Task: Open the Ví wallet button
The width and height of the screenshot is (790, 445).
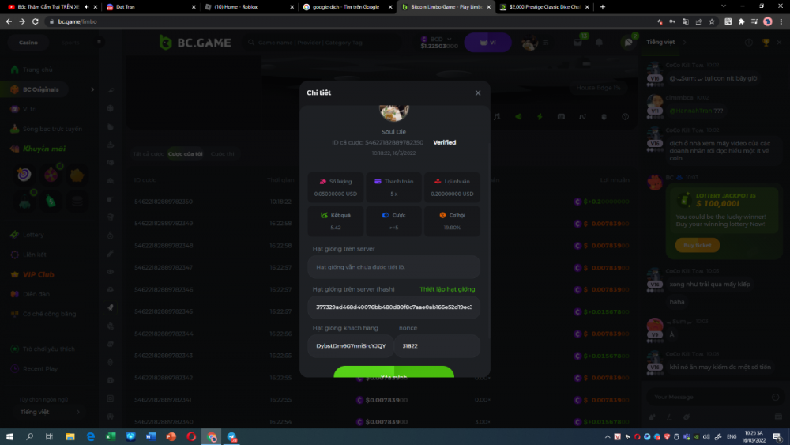Action: (487, 43)
